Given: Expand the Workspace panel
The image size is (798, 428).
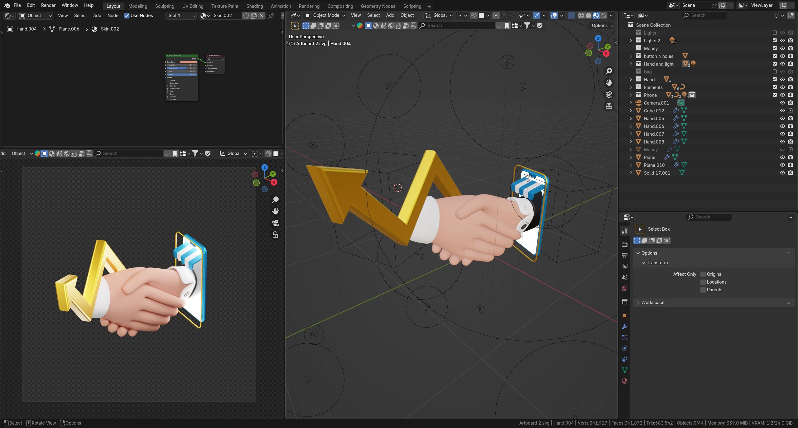Looking at the screenshot, I should tap(653, 303).
